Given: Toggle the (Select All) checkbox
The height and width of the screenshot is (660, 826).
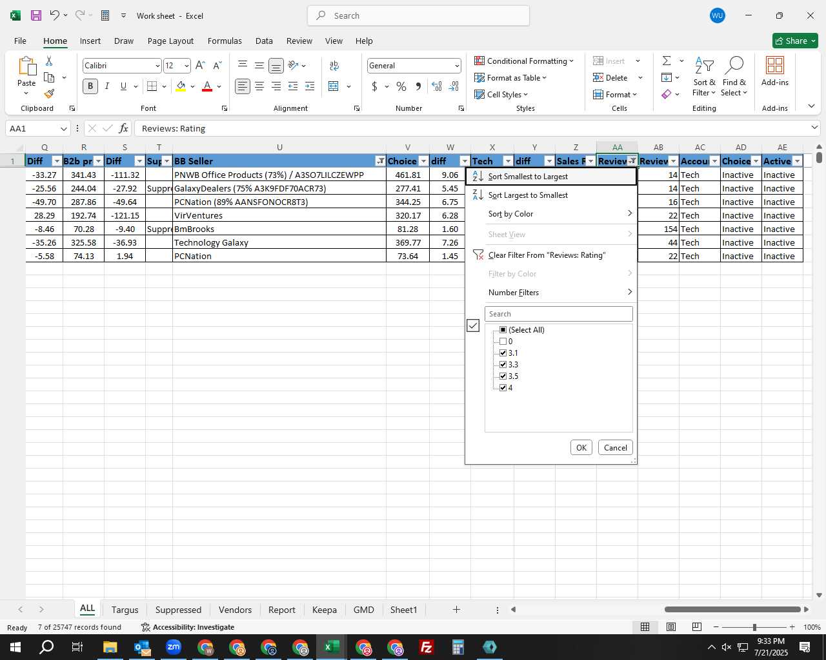Looking at the screenshot, I should pyautogui.click(x=503, y=330).
